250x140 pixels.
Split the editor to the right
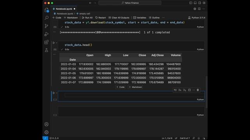[x=199, y=9]
